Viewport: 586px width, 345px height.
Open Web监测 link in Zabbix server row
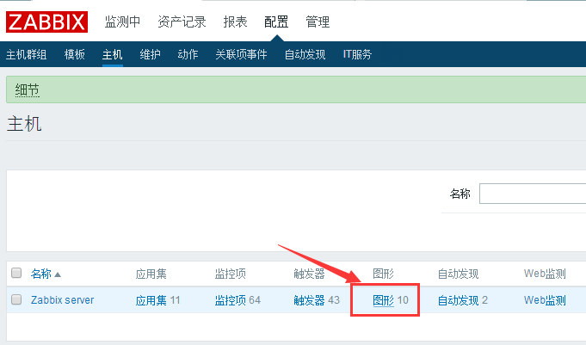(x=545, y=300)
